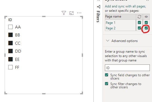Screen dimensions: 152x102
Task: Disable Sync filter changes to other slicers
Action: pos(107,84)
